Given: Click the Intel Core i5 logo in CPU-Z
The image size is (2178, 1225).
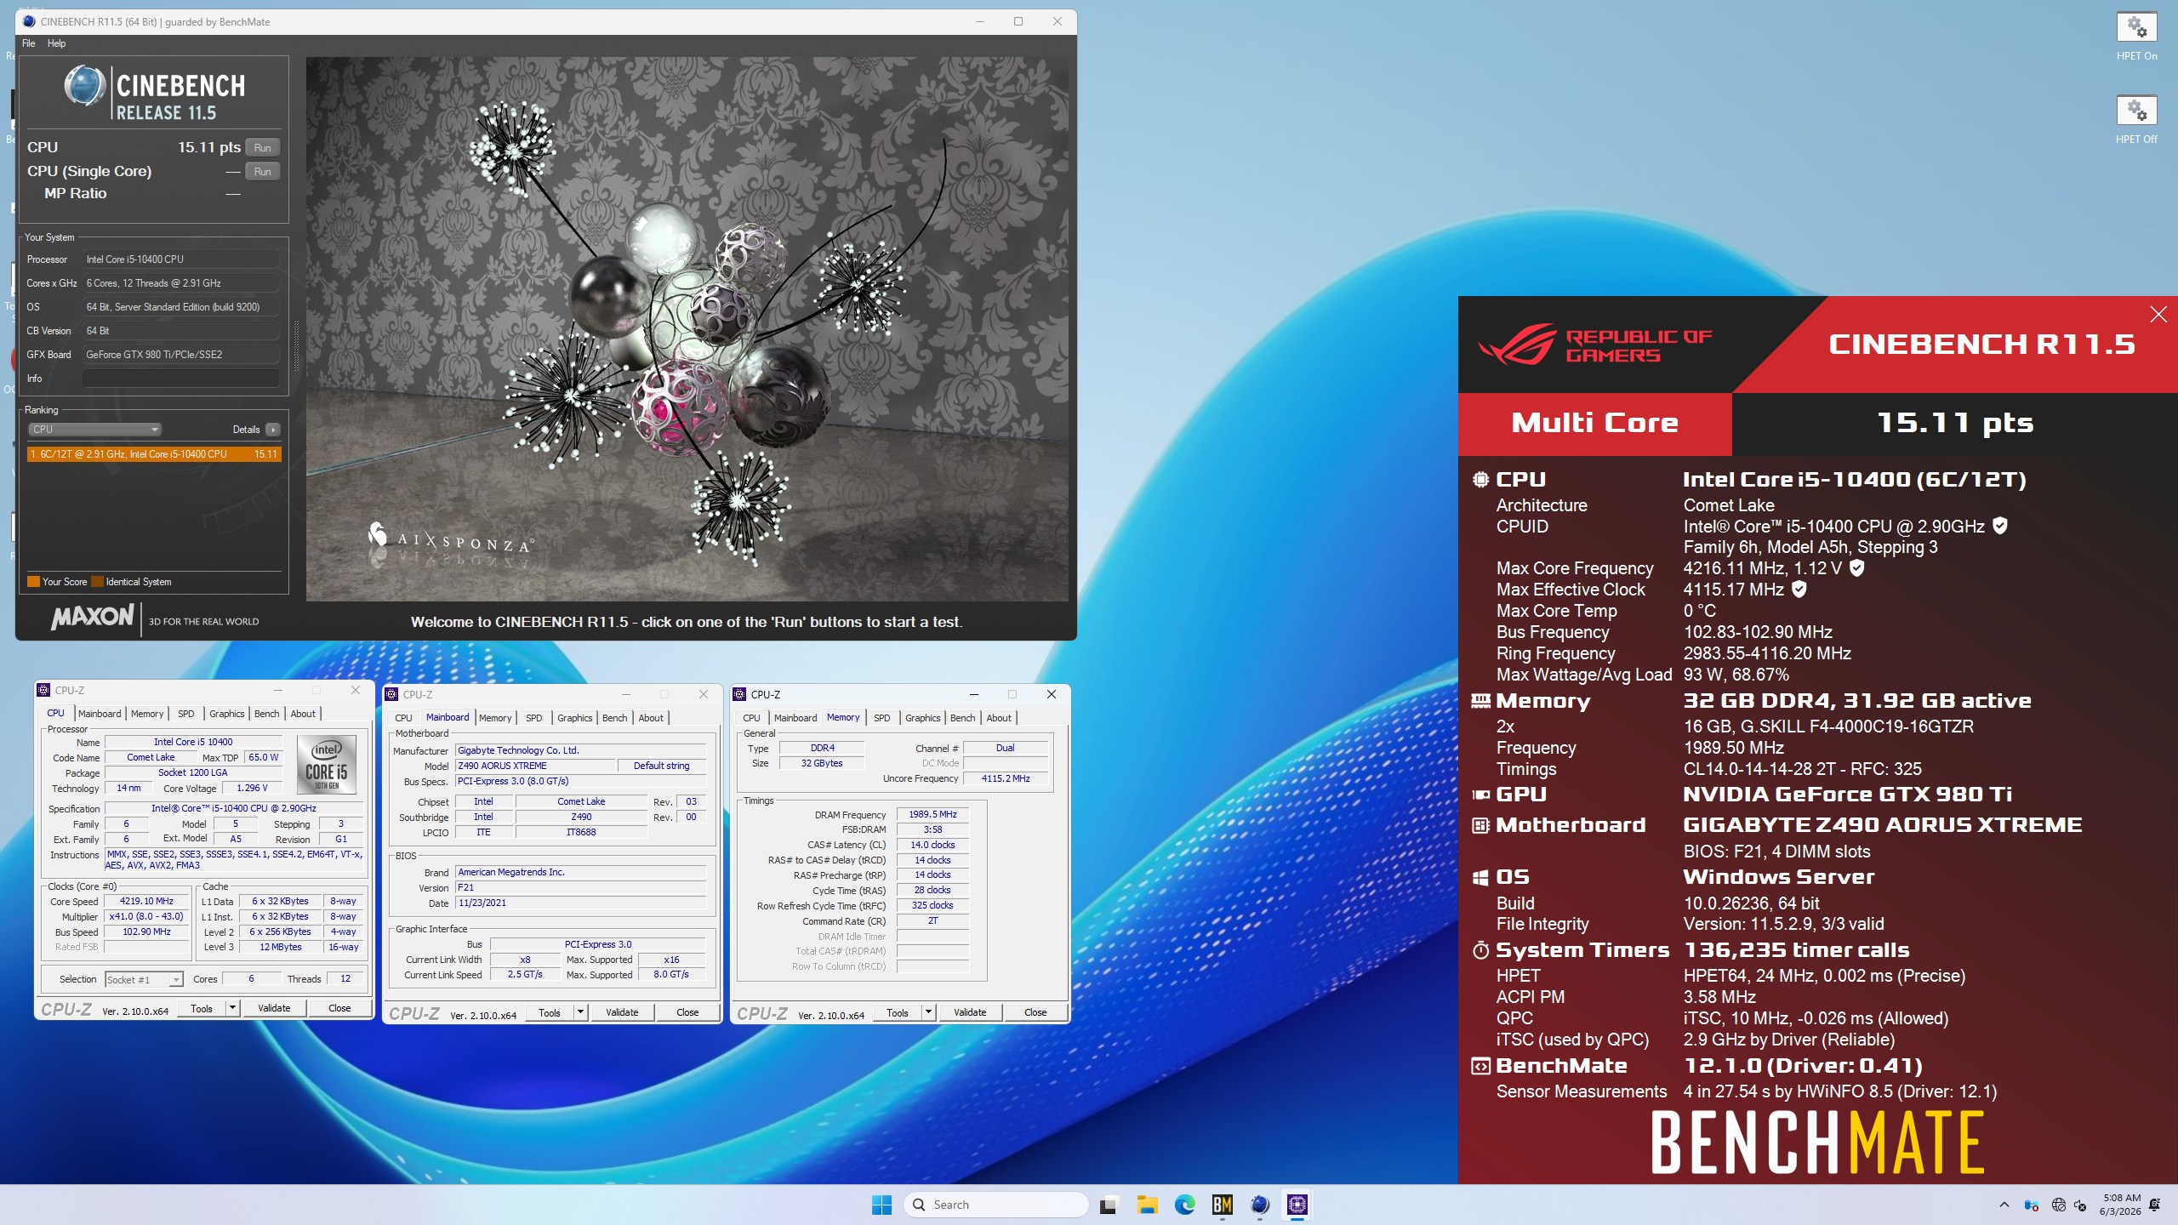Looking at the screenshot, I should click(x=327, y=766).
